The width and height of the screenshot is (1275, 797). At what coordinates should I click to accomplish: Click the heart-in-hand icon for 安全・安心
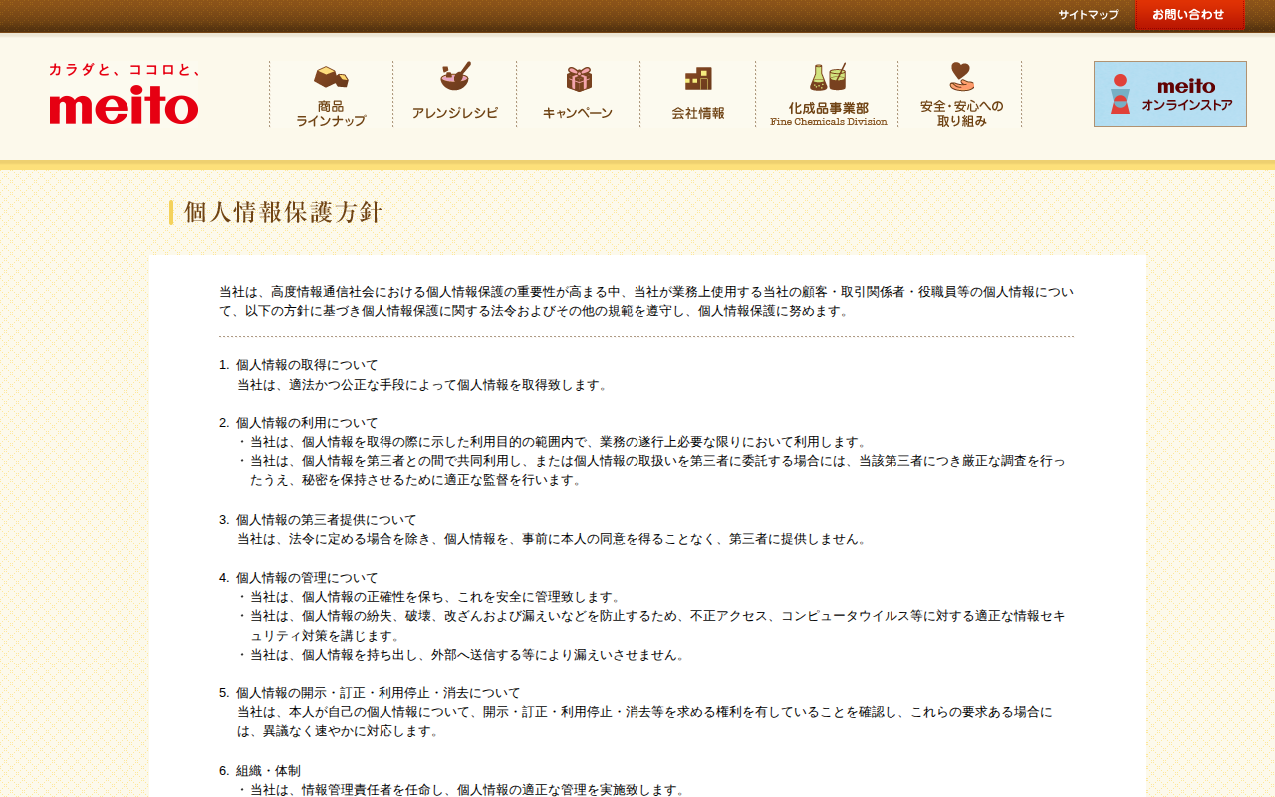click(x=961, y=76)
